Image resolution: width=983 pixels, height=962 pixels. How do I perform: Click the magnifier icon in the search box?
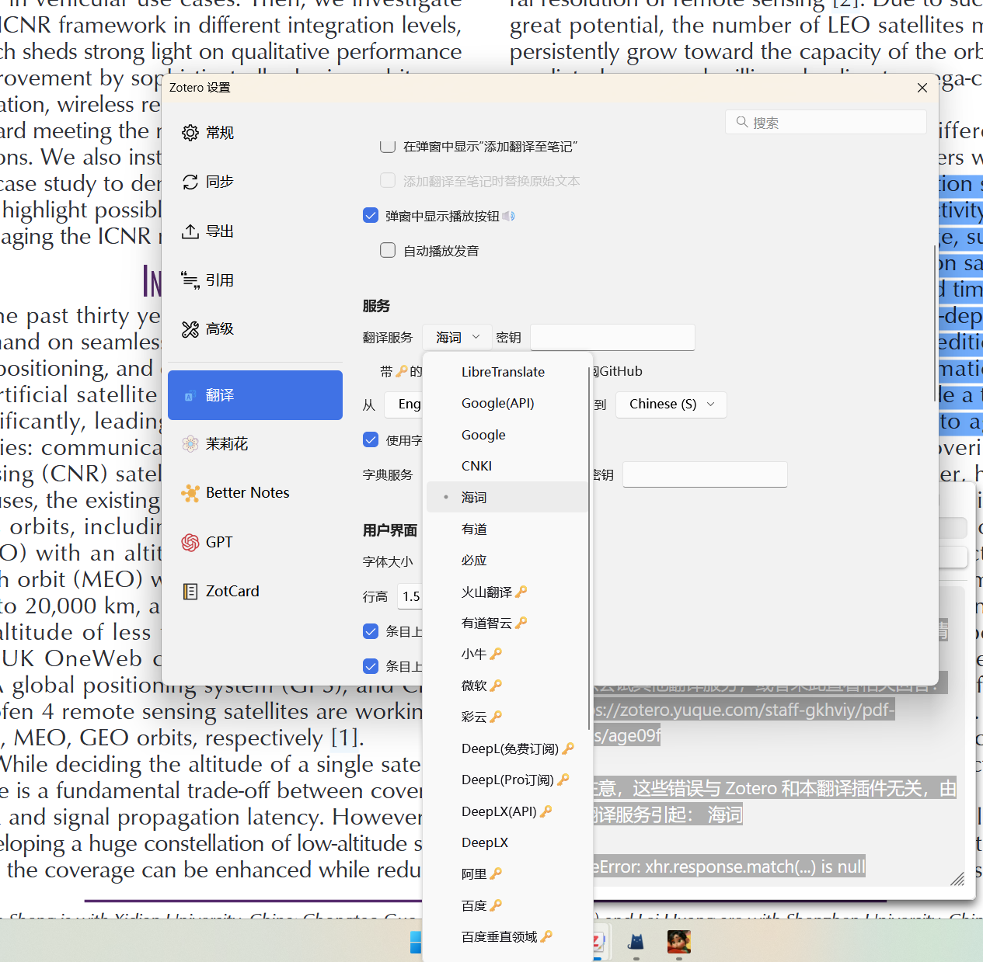point(742,122)
